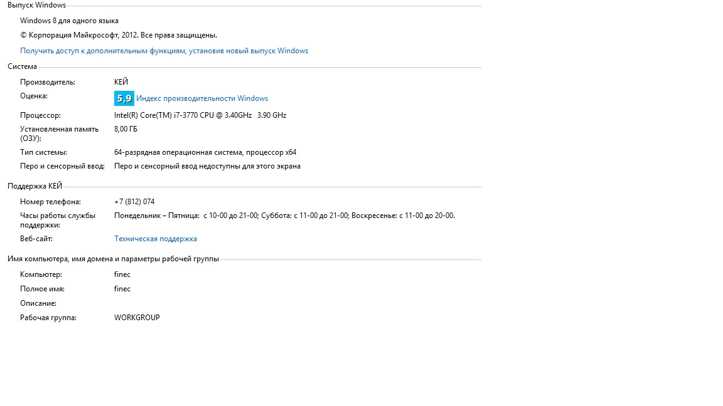
Task: Click the phone number +7 (812) 074
Action: point(134,202)
